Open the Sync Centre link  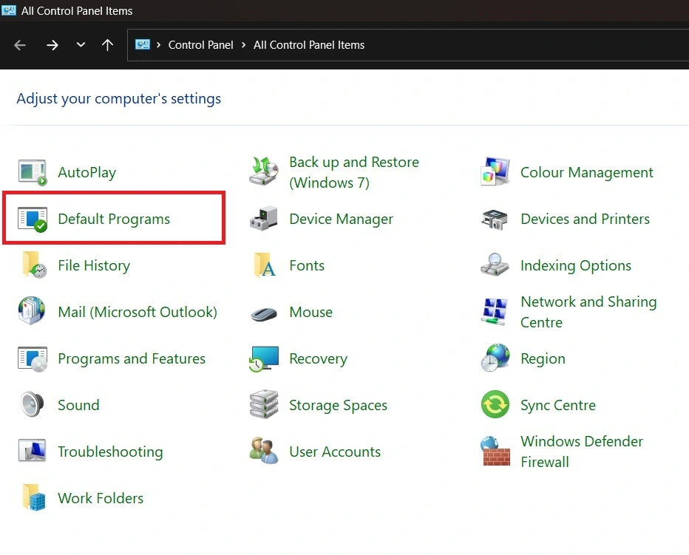point(558,405)
